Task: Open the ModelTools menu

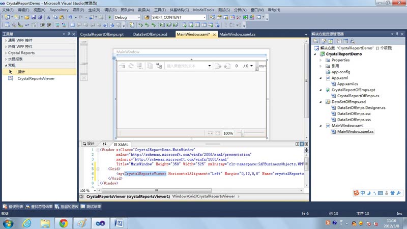Action: click(x=203, y=10)
